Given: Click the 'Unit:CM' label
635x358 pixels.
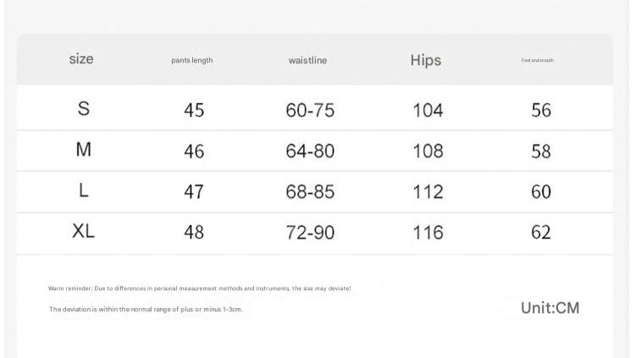Looking at the screenshot, I should pos(550,308).
